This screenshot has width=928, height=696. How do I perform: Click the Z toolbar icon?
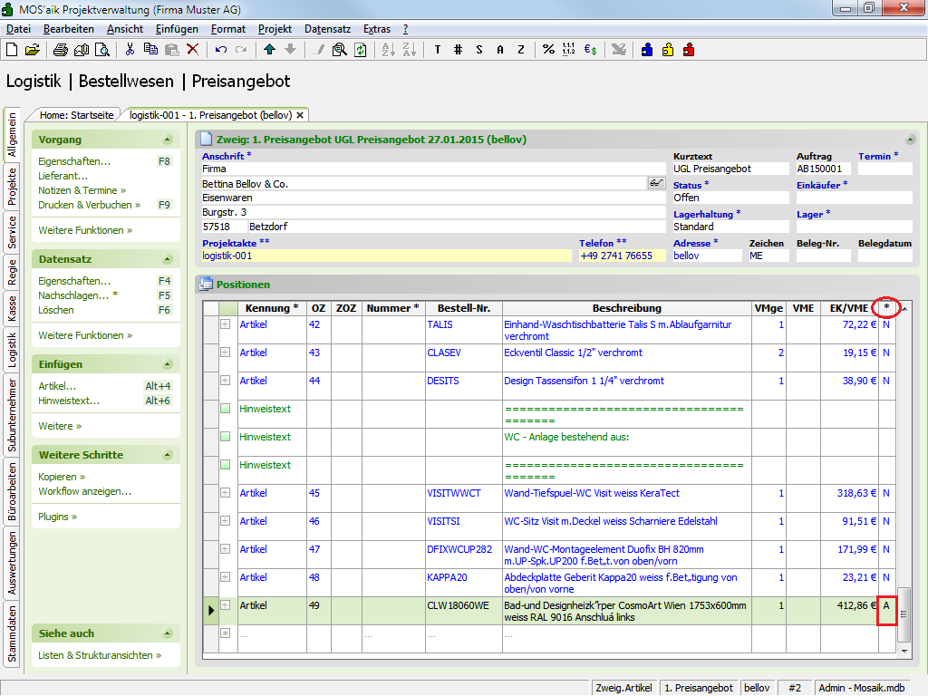pyautogui.click(x=521, y=50)
